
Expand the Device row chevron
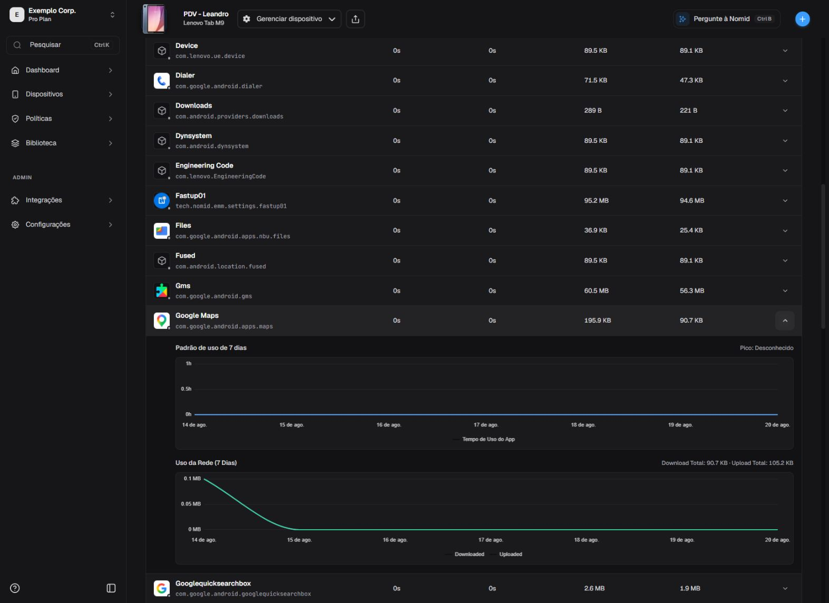[x=785, y=51]
